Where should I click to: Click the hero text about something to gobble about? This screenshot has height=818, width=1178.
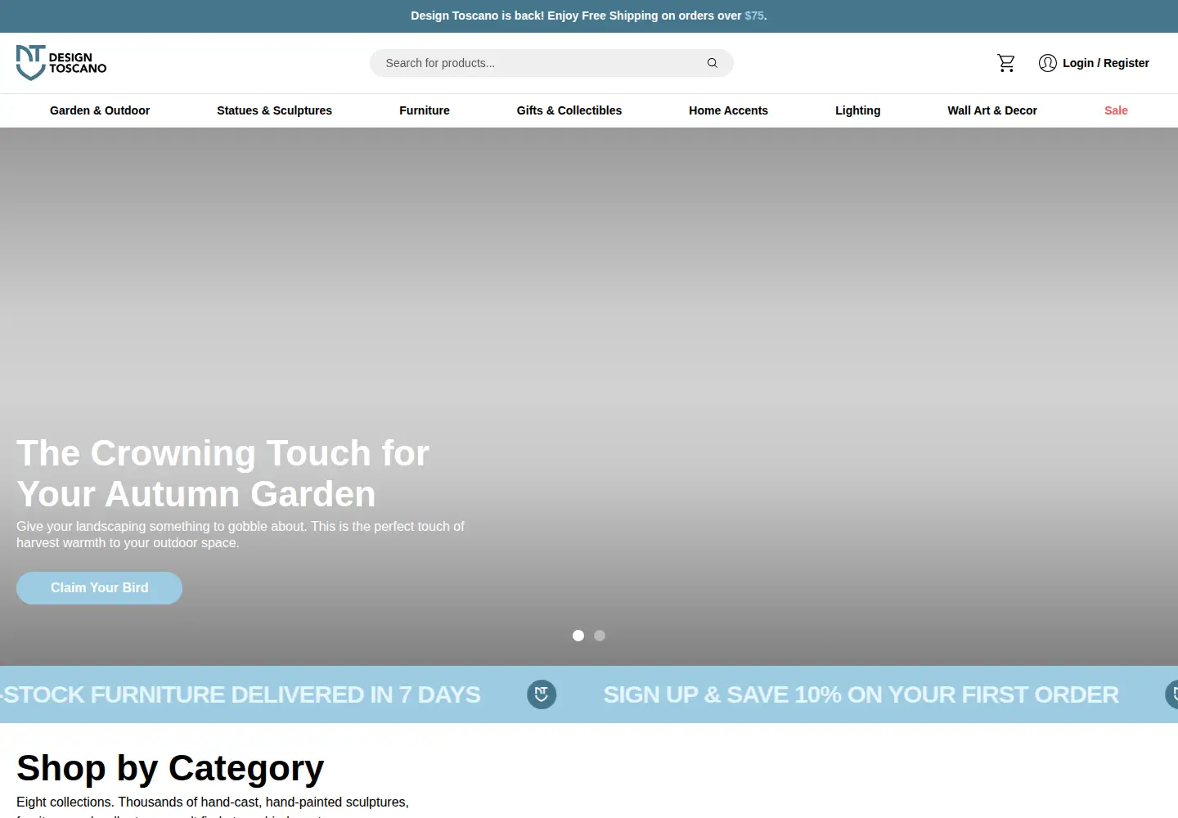(241, 534)
